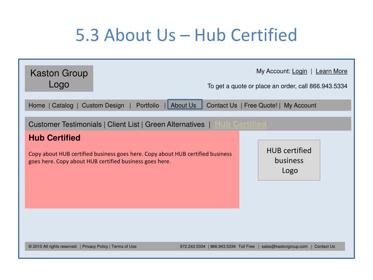
Task: Open My Account in navigation bar
Action: pos(300,105)
